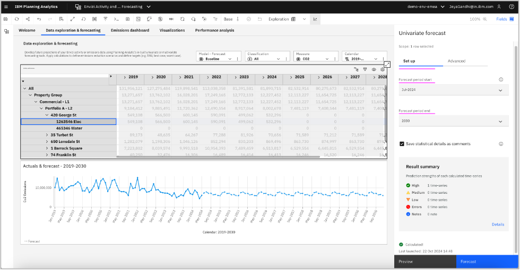The height and width of the screenshot is (270, 520).
Task: Click the Details link in Result summary
Action: 498,224
